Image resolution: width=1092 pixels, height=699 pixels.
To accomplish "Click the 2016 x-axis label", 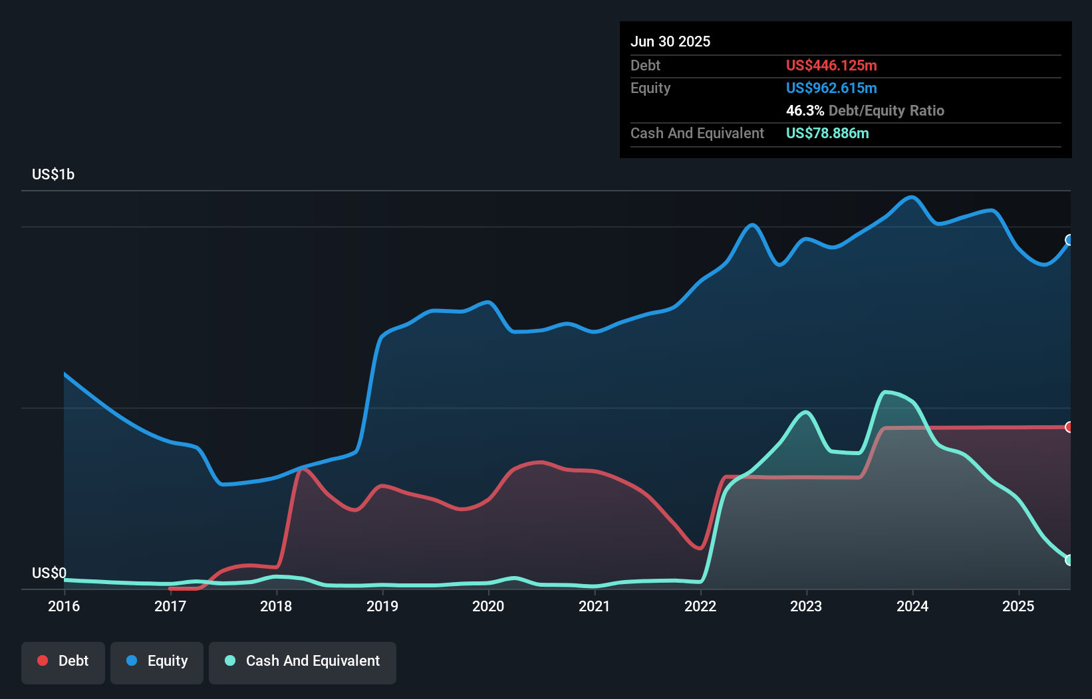I will click(x=64, y=606).
